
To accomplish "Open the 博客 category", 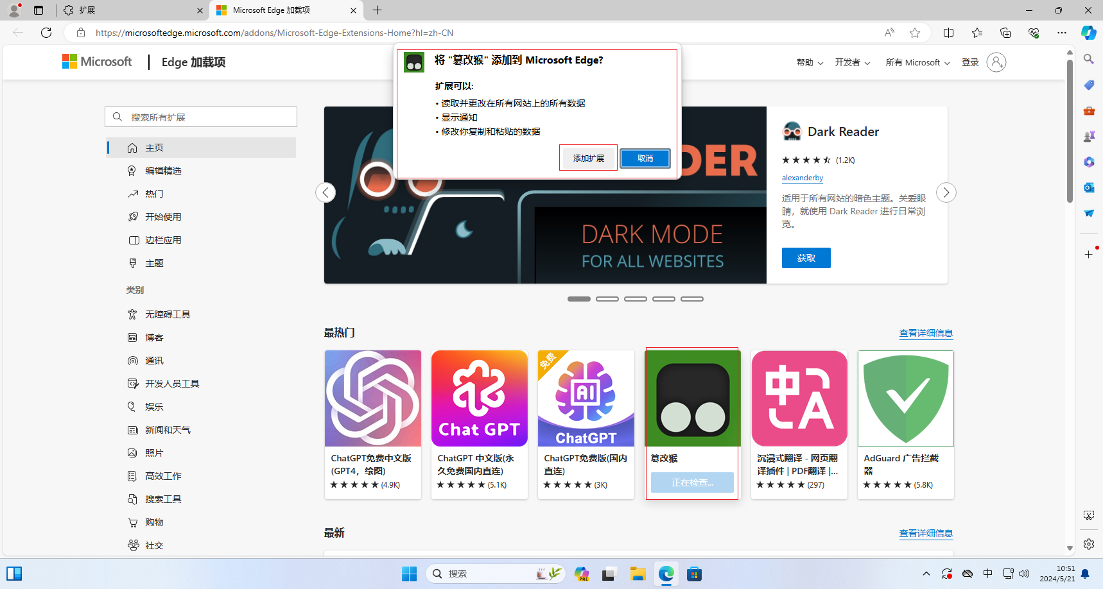I will pyautogui.click(x=201, y=337).
